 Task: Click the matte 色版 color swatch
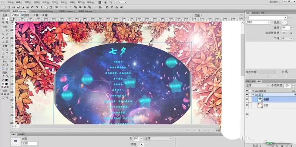tap(285, 22)
